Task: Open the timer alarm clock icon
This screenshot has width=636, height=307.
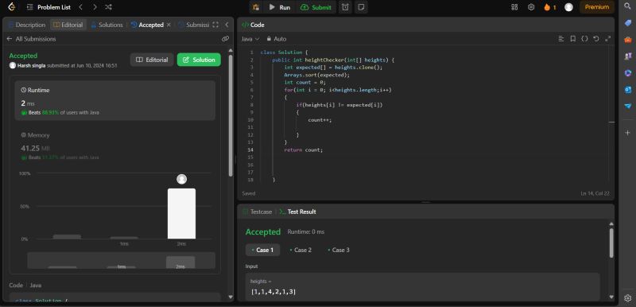Action: [x=345, y=7]
